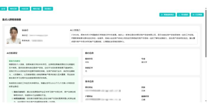Click the 打印画像 print button

197,15
